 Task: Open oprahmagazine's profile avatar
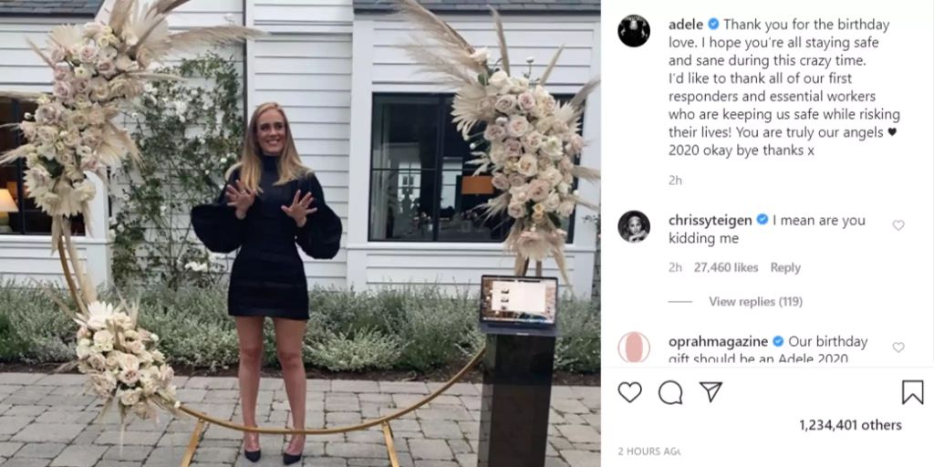coord(634,348)
